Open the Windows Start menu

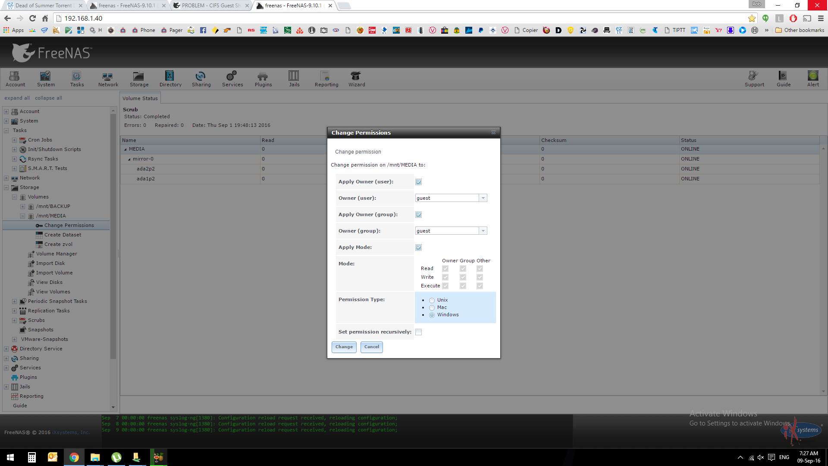pos(10,457)
